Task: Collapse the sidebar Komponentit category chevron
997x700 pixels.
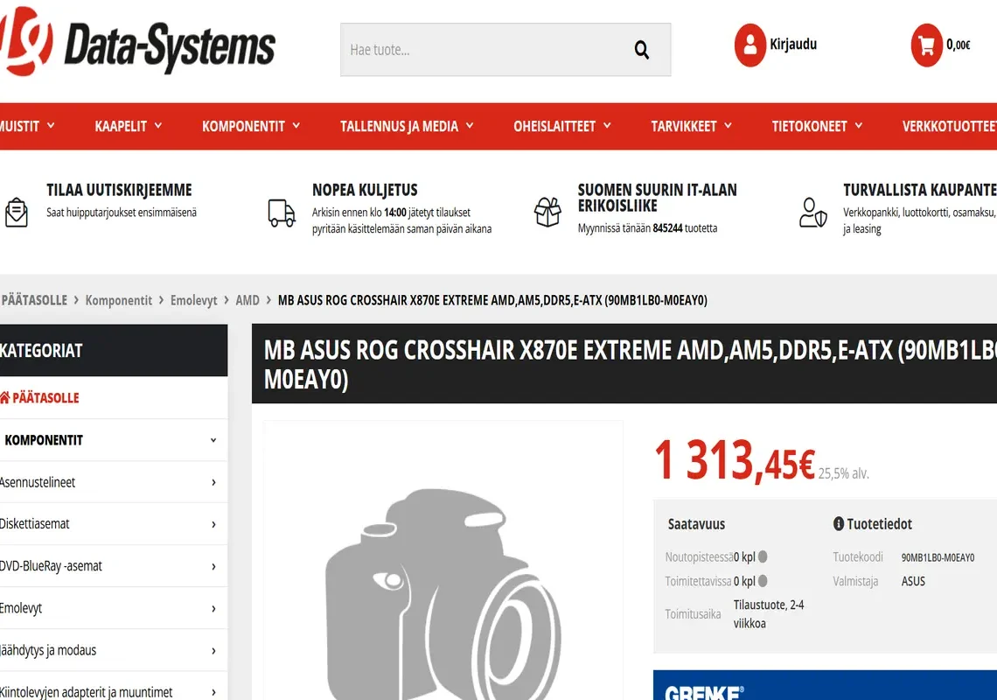Action: coord(213,440)
